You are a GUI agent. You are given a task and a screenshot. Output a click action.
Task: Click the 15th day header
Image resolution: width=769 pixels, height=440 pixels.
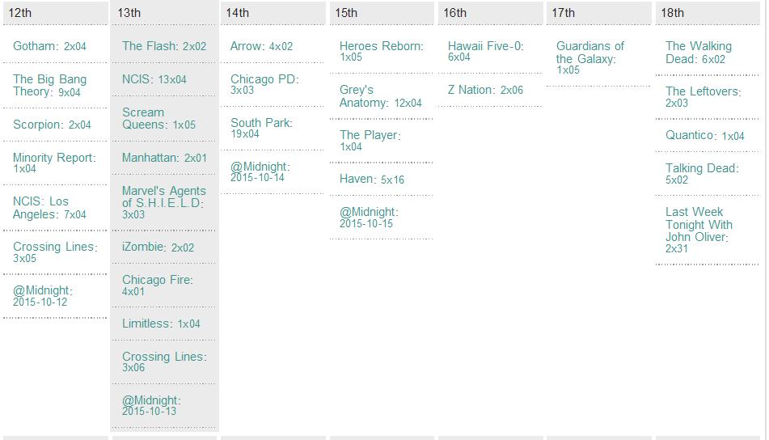click(x=382, y=13)
